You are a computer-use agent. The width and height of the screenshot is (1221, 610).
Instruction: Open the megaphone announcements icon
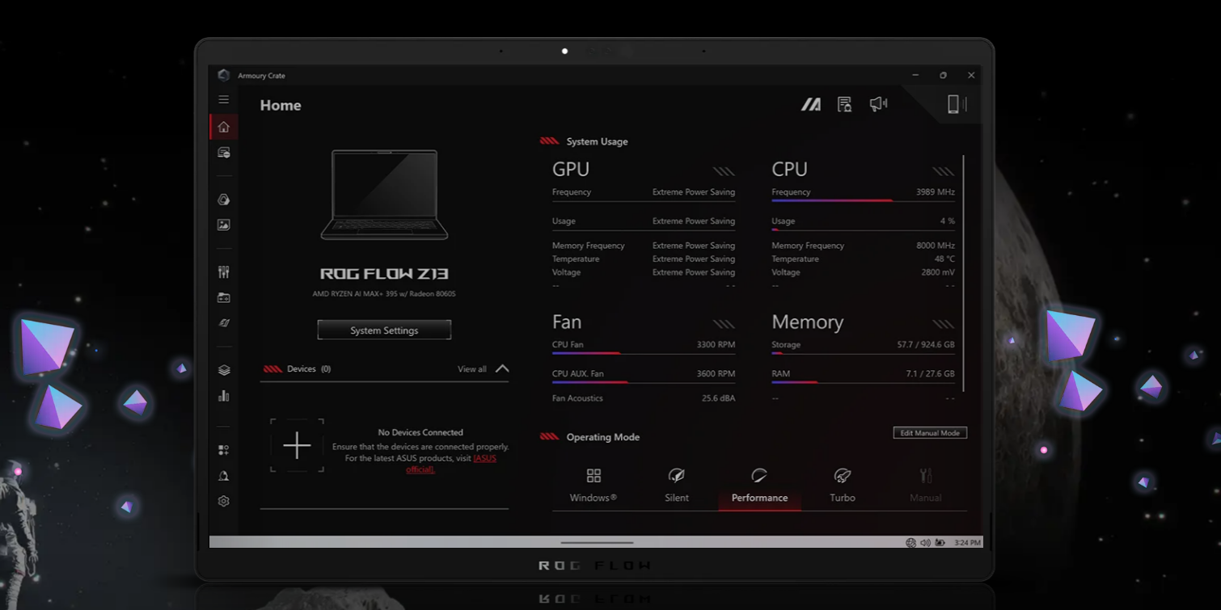[x=879, y=104]
